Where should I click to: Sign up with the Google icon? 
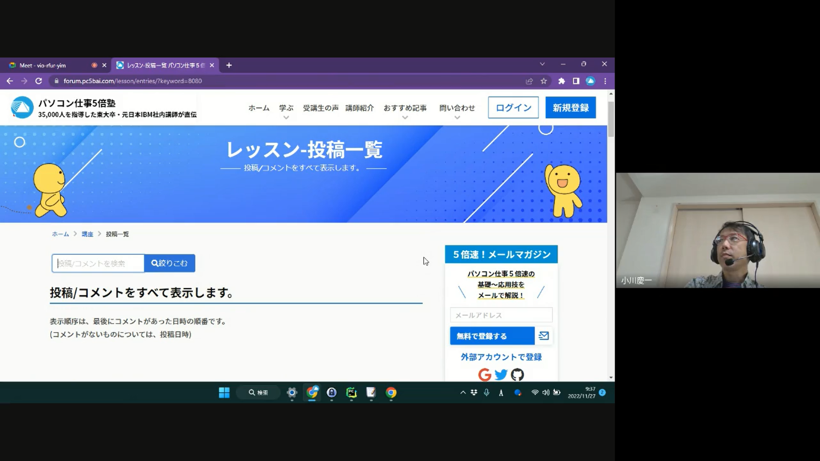pos(484,375)
